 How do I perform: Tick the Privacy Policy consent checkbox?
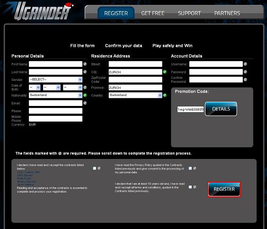(x=190, y=168)
